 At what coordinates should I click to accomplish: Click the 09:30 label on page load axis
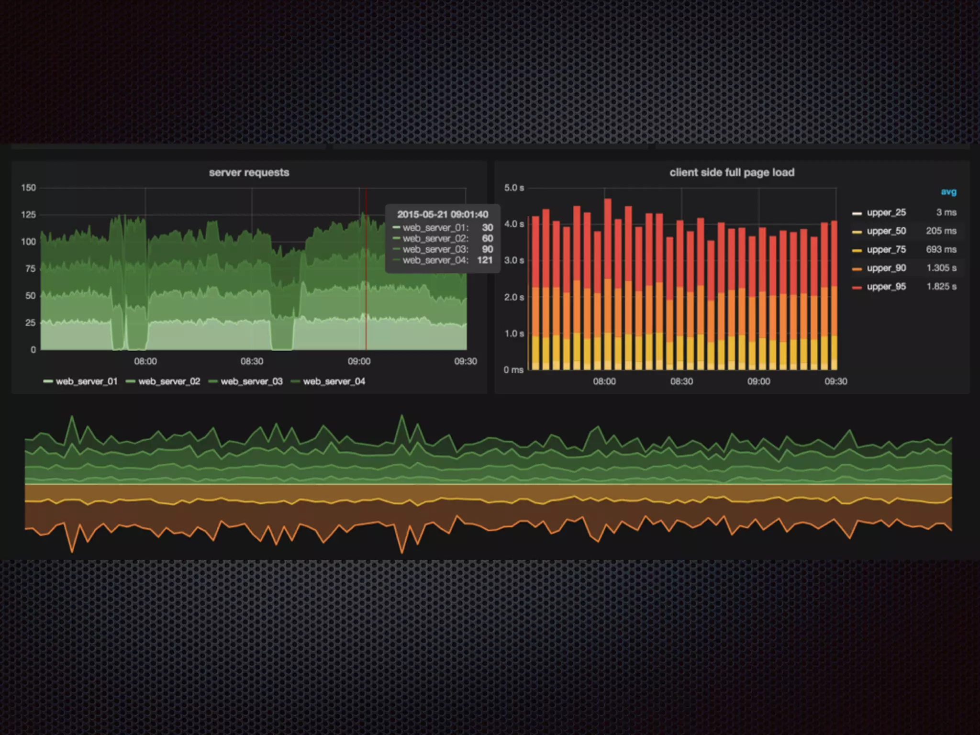(x=835, y=381)
